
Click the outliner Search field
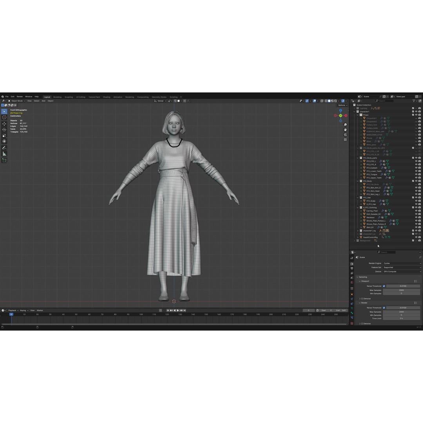[385, 101]
